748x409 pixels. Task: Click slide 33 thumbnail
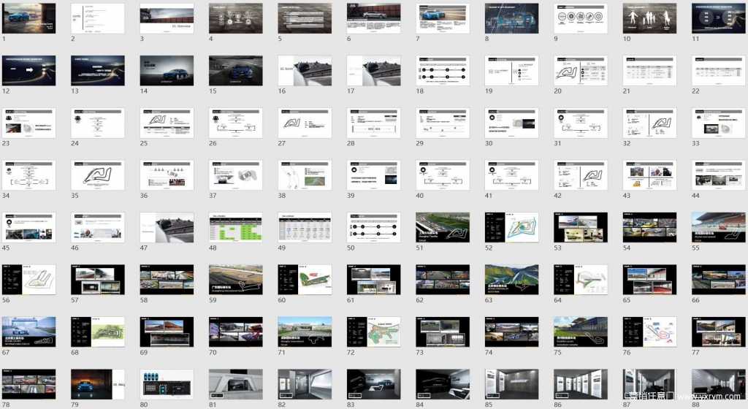tap(719, 123)
